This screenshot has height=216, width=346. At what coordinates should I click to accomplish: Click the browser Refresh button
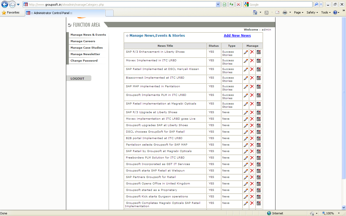pos(231,4)
